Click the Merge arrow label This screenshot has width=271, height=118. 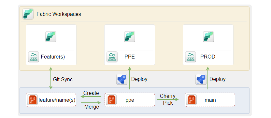pyautogui.click(x=92, y=107)
